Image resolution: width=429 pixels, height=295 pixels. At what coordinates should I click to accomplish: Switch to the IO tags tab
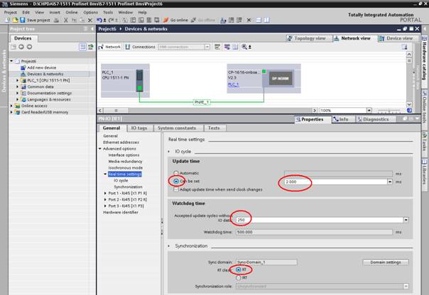(139, 128)
